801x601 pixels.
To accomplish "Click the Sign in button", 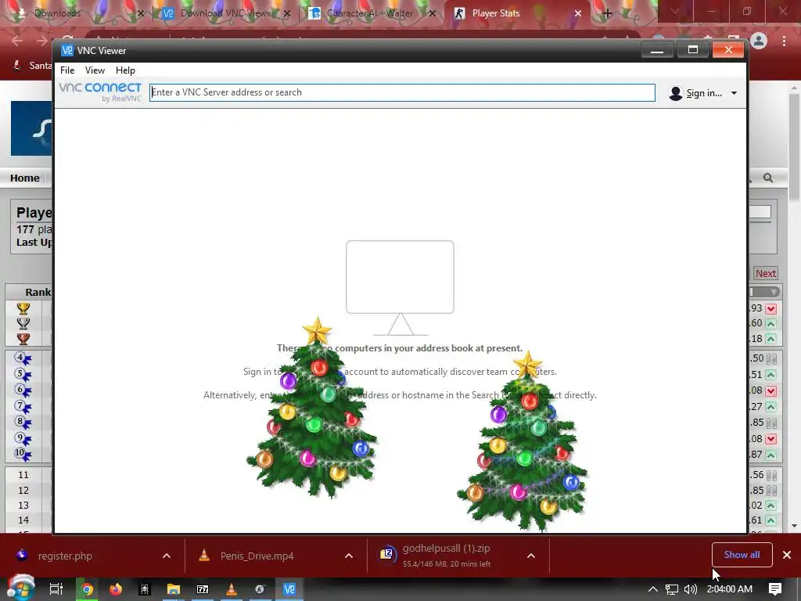I will coord(703,93).
